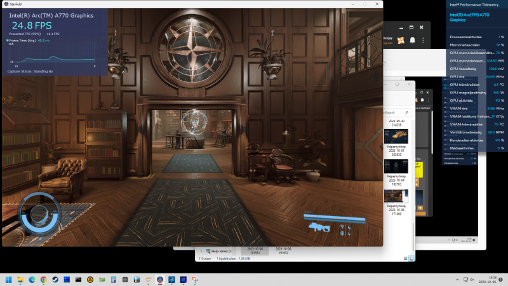
Task: Open the Képernyőkép 2023-10-04 192703 thumbnail
Action: tap(396, 166)
